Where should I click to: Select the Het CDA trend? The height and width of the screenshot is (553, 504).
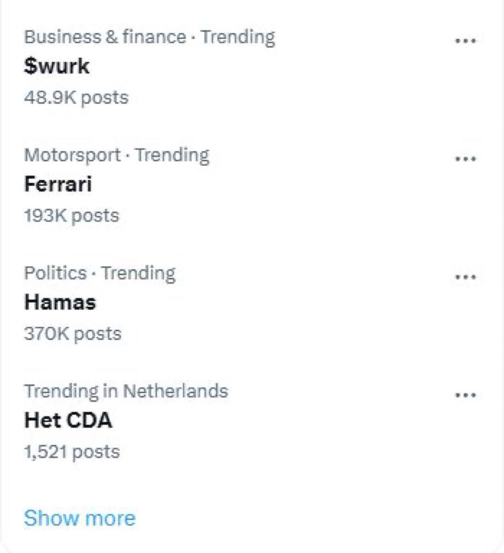(x=68, y=421)
